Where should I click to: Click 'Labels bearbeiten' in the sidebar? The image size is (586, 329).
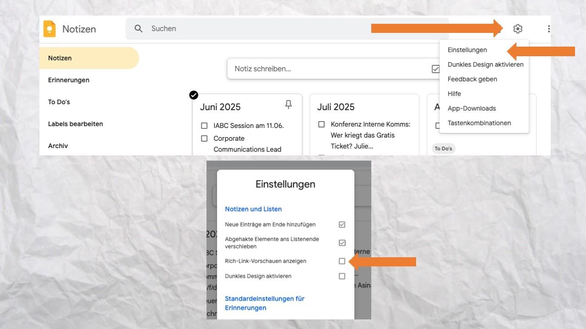[x=76, y=124]
